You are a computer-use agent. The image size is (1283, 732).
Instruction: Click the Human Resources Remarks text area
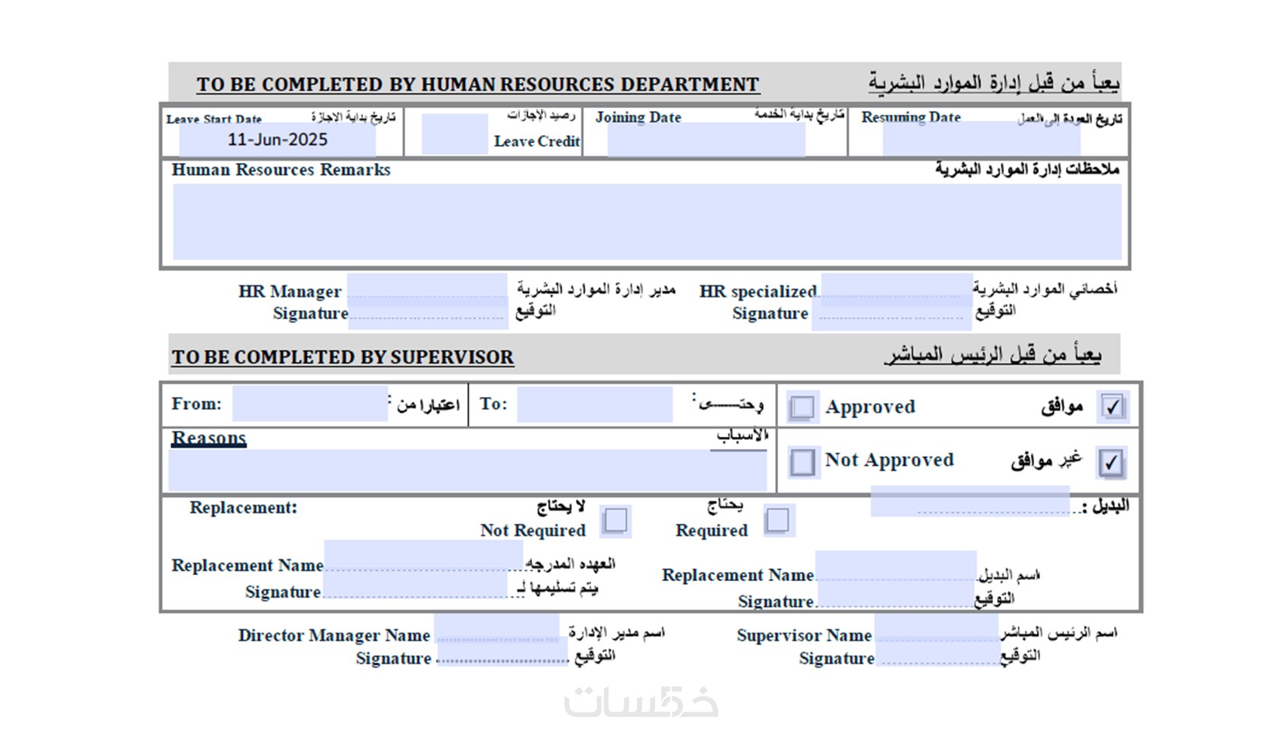[647, 222]
